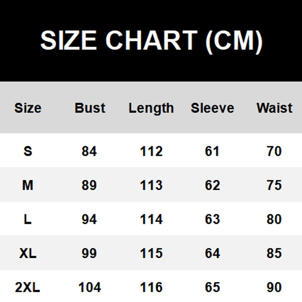Select the M size row label
The width and height of the screenshot is (302, 302).
pos(28,185)
